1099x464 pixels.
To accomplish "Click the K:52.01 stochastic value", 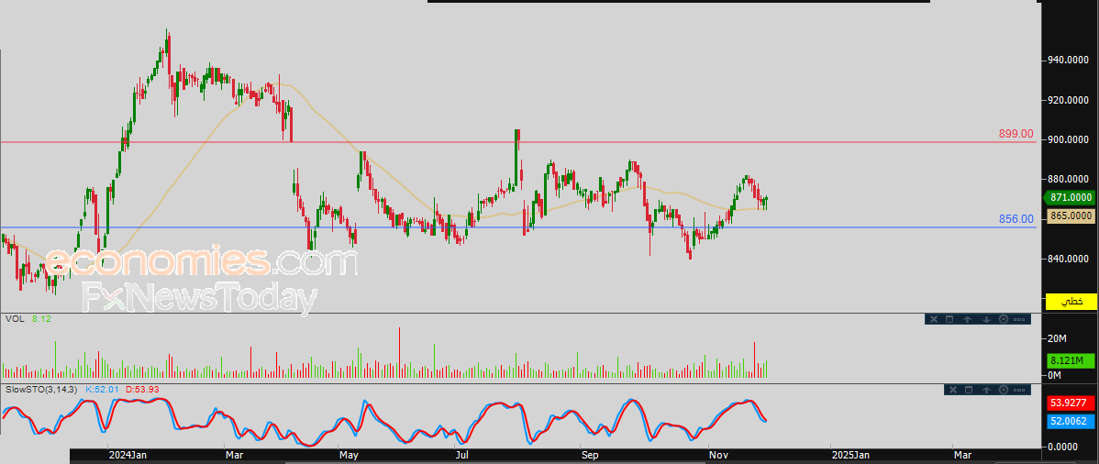I will coord(104,388).
